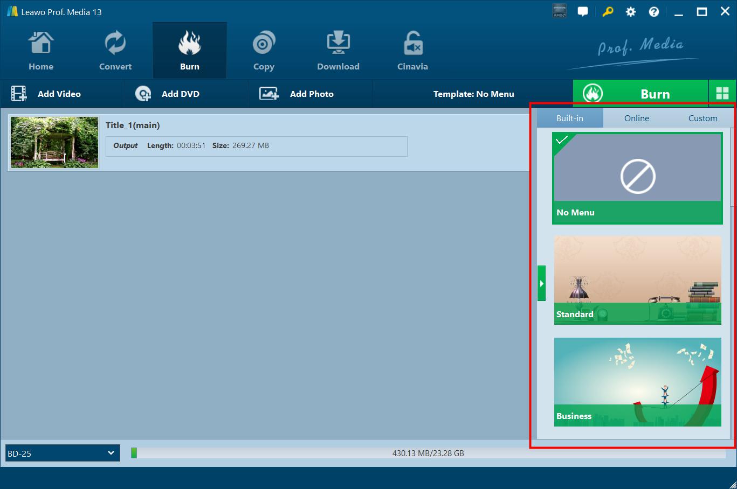Select the Burn module
Viewport: 737px width, 489px height.
(x=190, y=51)
